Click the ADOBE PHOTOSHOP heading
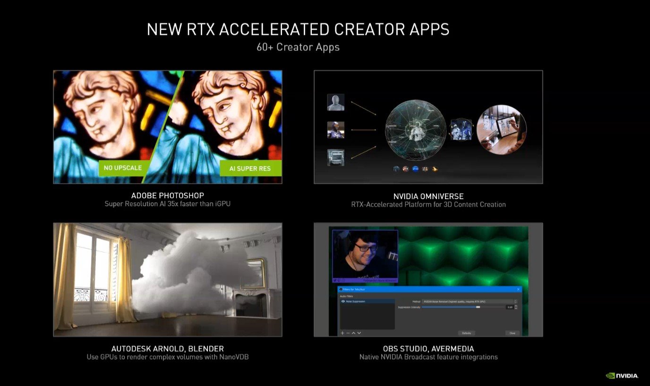This screenshot has height=386, width=650. point(168,196)
